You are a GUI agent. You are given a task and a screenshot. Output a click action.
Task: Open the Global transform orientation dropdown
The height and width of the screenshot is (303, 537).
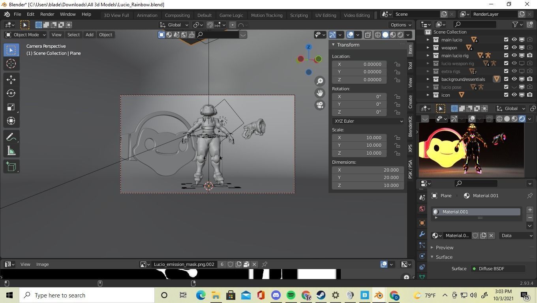coord(174,25)
